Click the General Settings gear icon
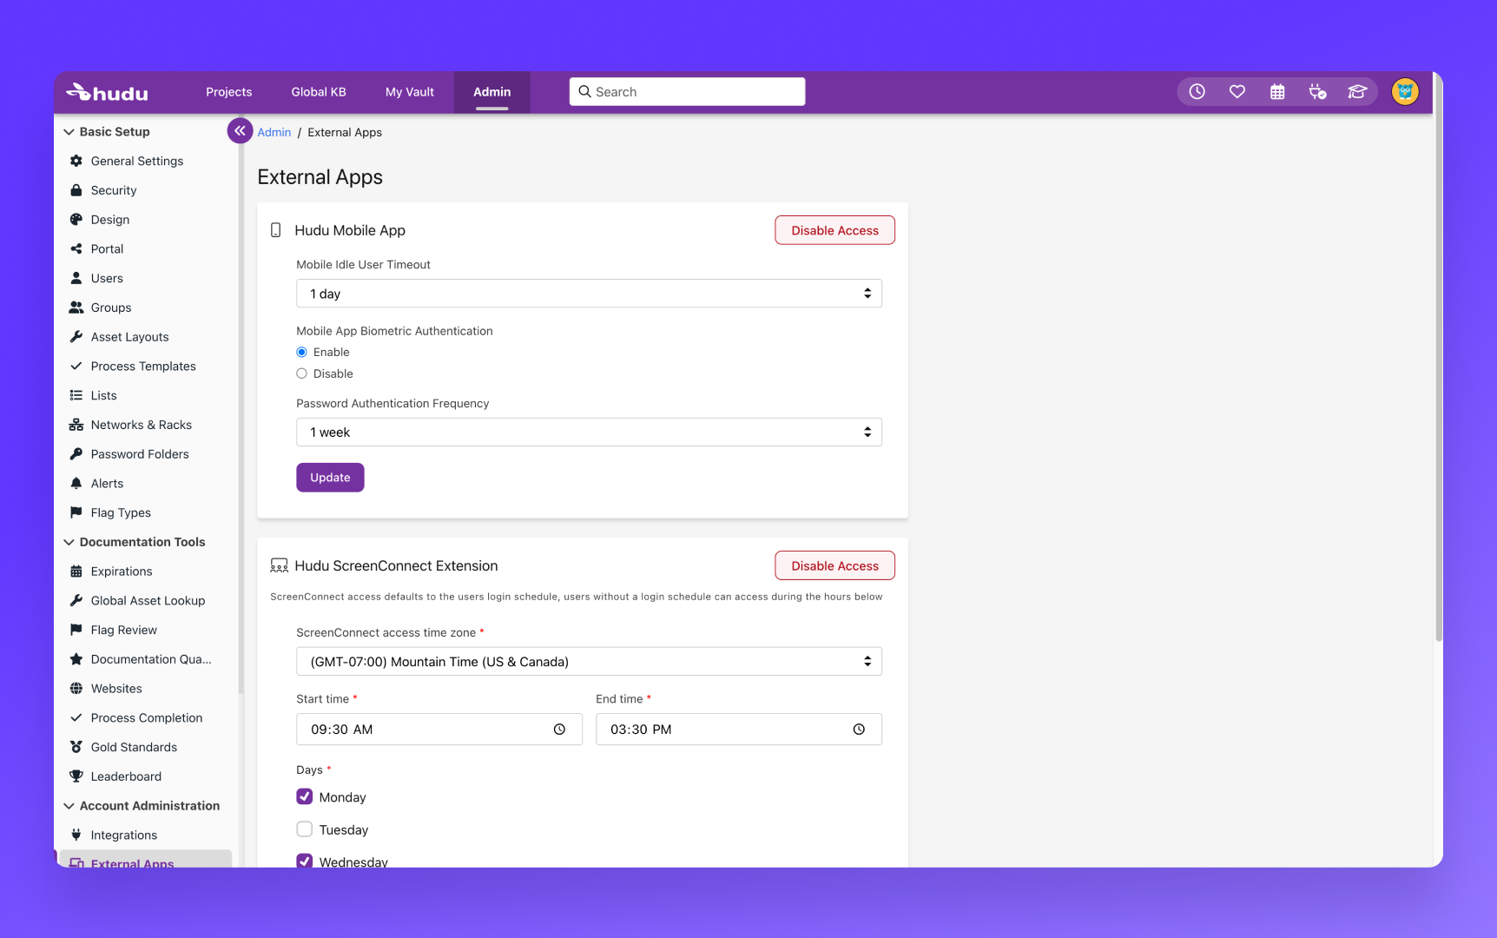The image size is (1497, 938). tap(76, 161)
